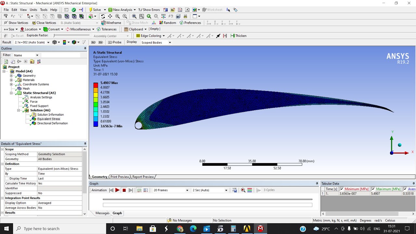
Task: Click New Analysis button
Action: point(120,10)
